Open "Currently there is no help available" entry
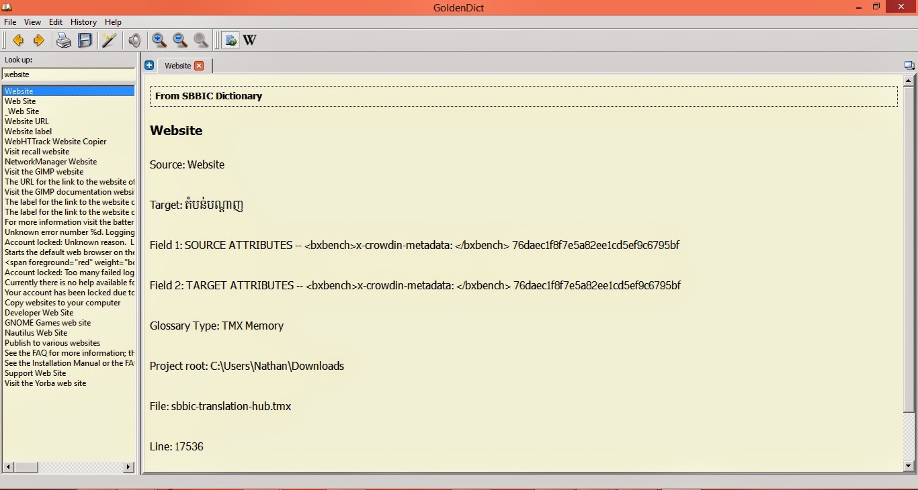This screenshot has width=918, height=490. [69, 283]
